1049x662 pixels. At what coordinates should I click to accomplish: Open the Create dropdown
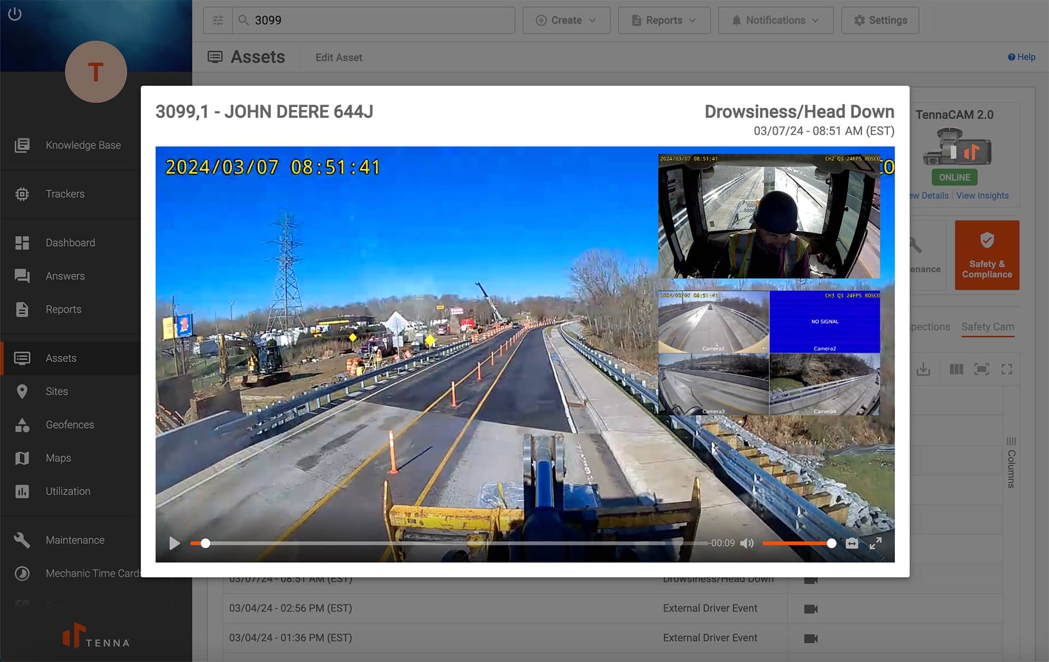tap(566, 20)
